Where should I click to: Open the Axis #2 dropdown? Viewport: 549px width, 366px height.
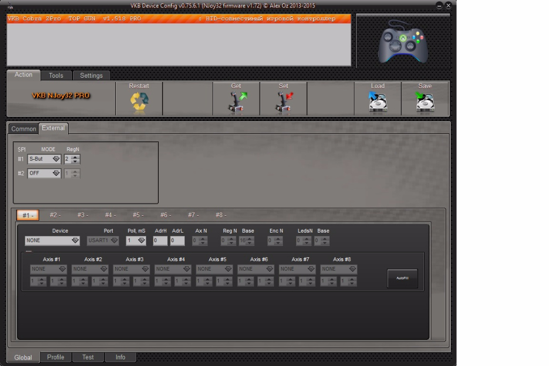(90, 268)
